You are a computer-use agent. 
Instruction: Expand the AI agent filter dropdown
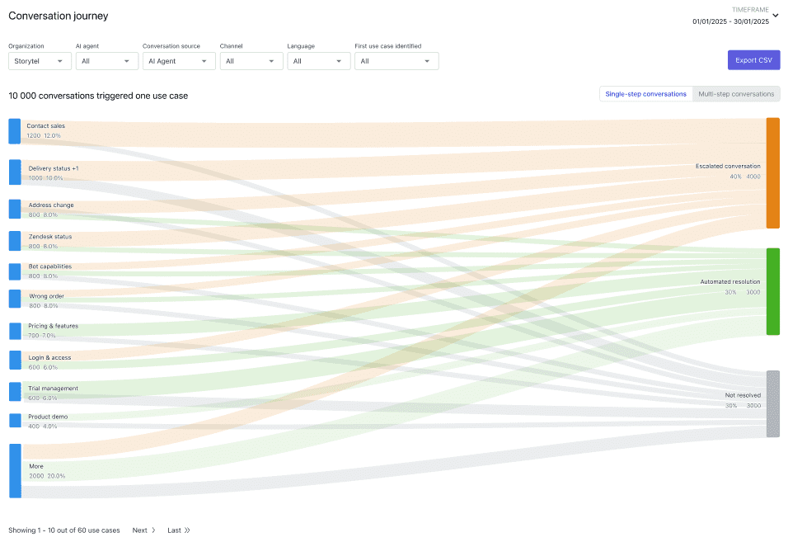point(106,61)
